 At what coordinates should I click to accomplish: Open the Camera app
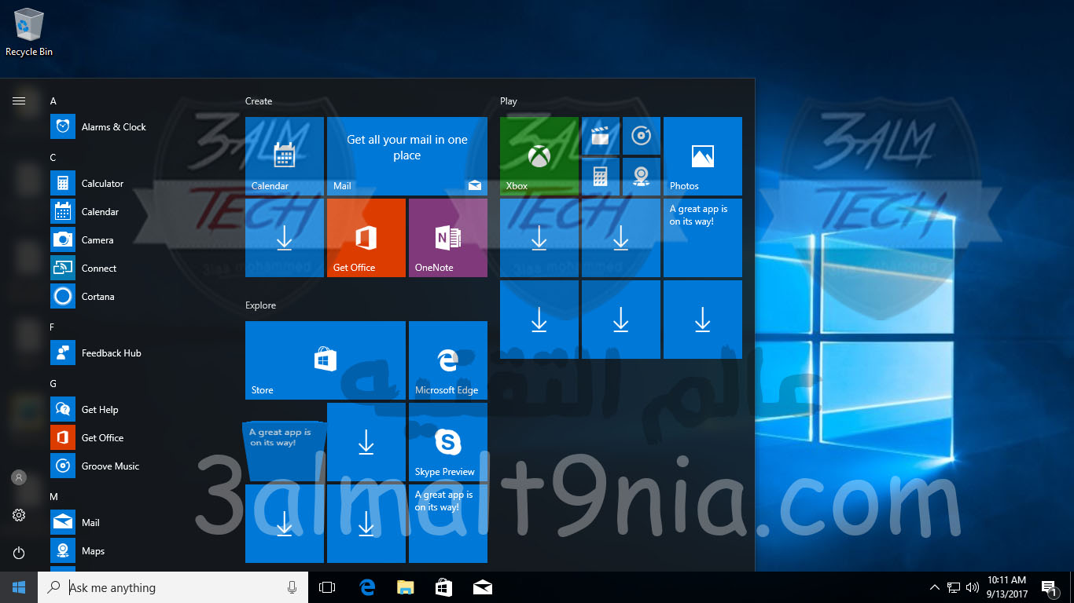click(x=134, y=240)
